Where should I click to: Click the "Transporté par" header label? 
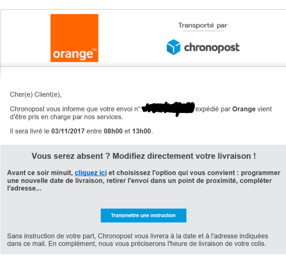203,26
